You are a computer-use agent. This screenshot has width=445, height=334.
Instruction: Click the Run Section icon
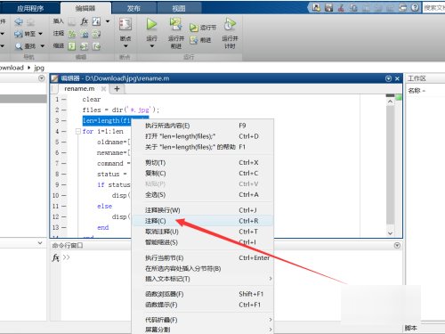pos(194,28)
